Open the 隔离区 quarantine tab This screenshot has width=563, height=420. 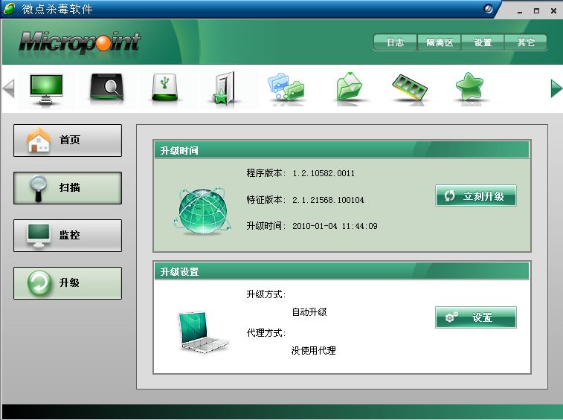(440, 42)
